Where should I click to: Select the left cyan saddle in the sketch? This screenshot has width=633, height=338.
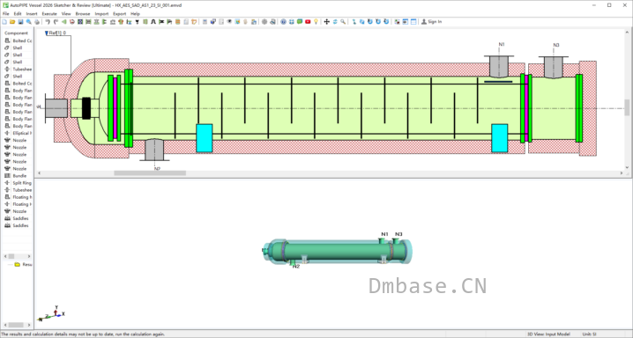205,138
